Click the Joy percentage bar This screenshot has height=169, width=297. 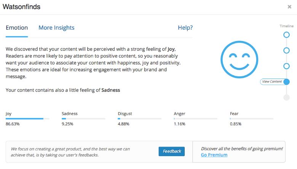coord(27,119)
